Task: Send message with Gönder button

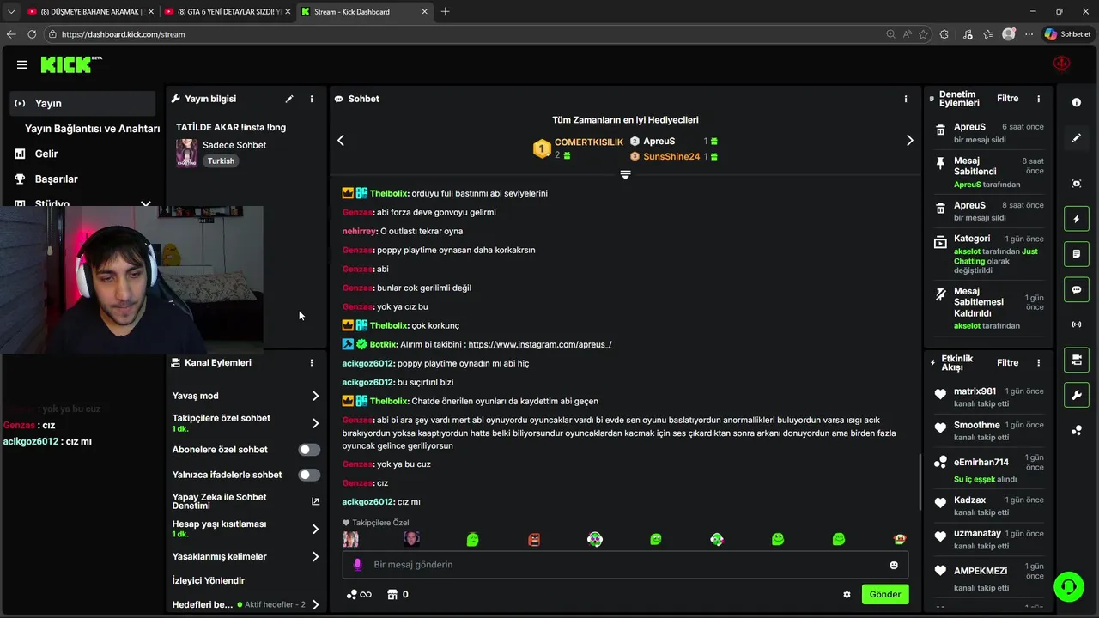Action: tap(885, 594)
